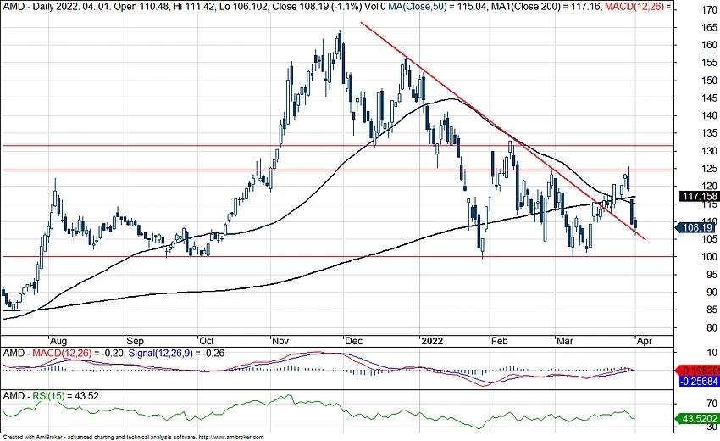This screenshot has height=441, width=720.
Task: Click the 80 price axis label
Action: [712, 328]
